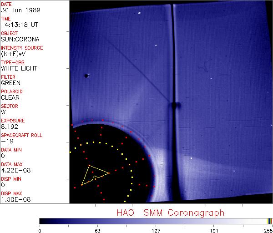Click the INTENSITY SOURCE label
The width and height of the screenshot is (273, 233).
[22, 48]
